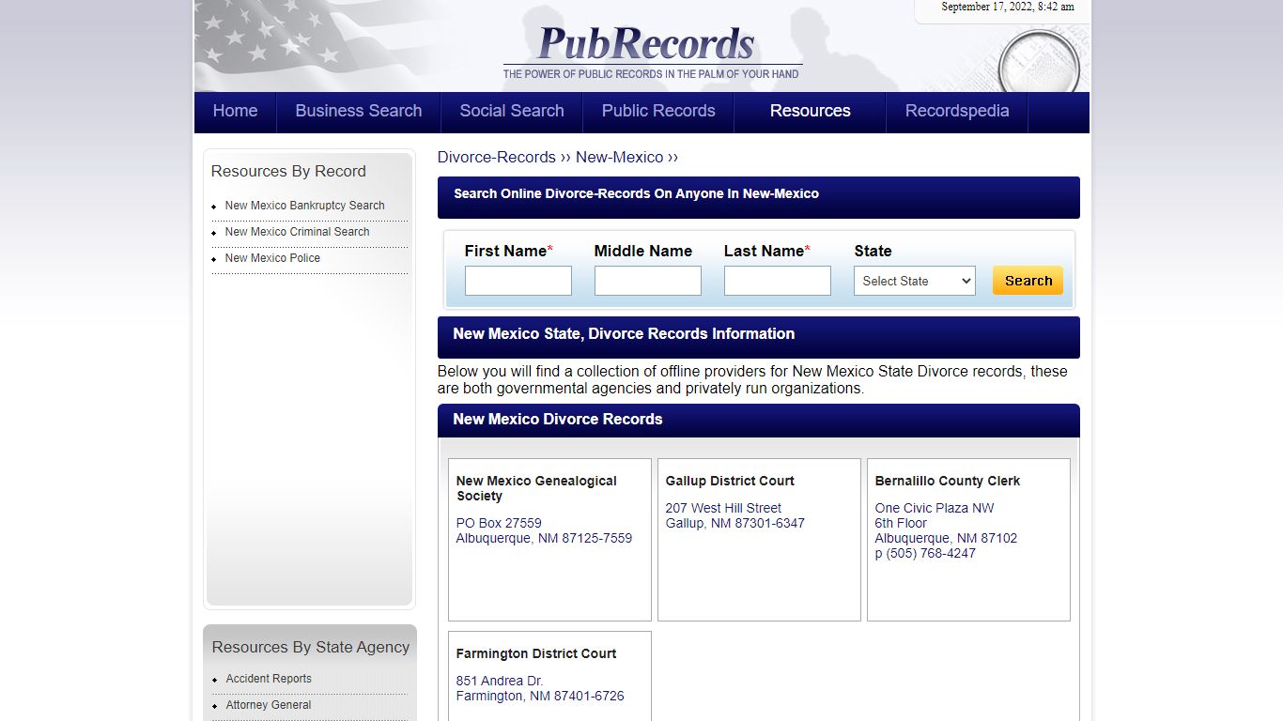
Task: Click Farmington, NM 87401-6726 address line
Action: pos(540,696)
